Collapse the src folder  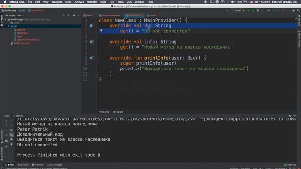pos(8,26)
